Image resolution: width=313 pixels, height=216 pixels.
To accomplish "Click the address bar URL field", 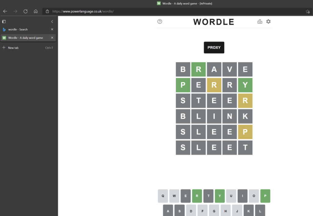I will 153,11.
